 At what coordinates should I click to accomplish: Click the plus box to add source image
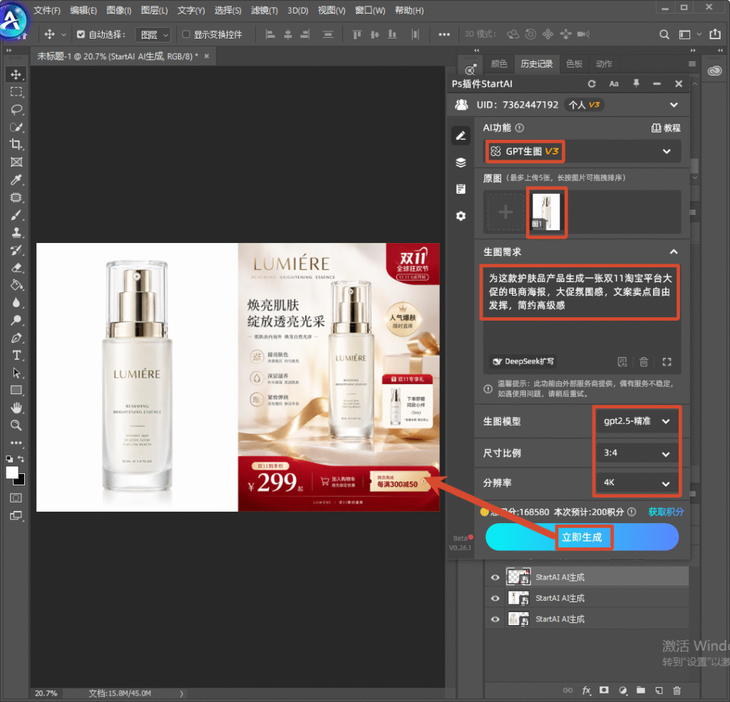click(505, 213)
